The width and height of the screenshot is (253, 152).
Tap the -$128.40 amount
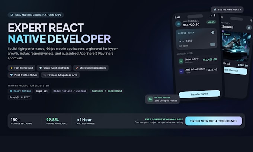point(212,70)
